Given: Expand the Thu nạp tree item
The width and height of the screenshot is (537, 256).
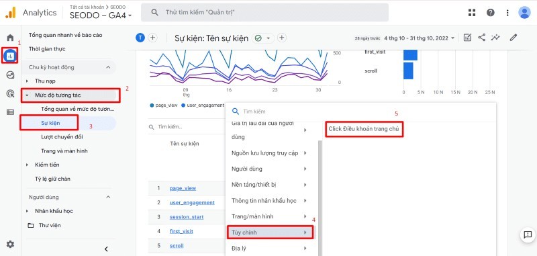Looking at the screenshot, I should [27, 81].
